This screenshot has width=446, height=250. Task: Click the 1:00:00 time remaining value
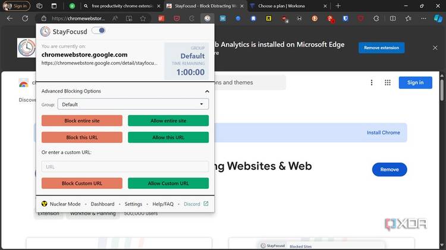190,72
